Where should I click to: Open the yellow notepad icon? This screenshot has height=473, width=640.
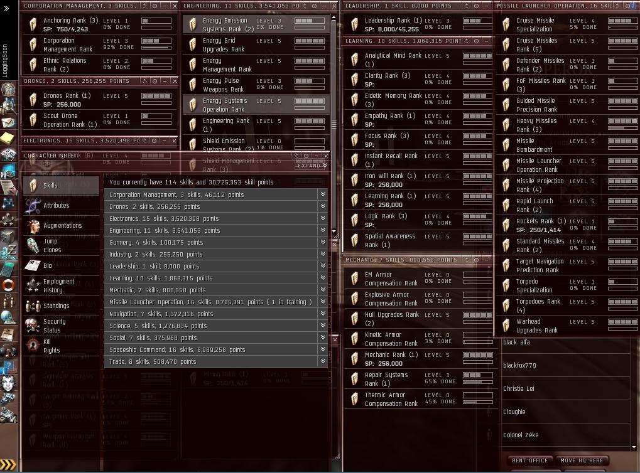tap(8, 138)
